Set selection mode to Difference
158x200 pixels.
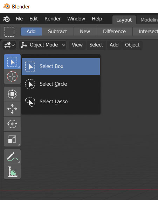[x=115, y=31]
